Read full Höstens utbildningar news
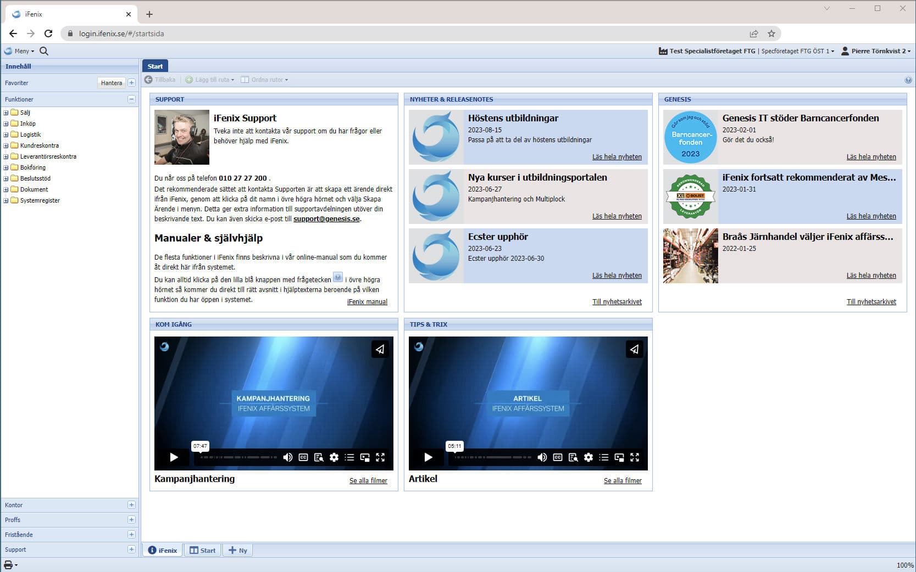This screenshot has height=572, width=916. click(x=617, y=157)
